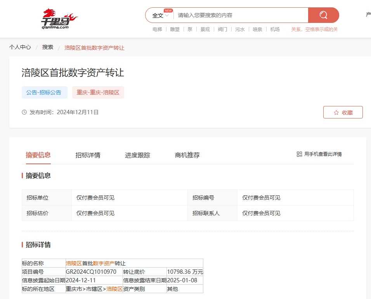Image resolution: width=371 pixels, height=299 pixels.
Task: Click hot keyword 电梯 under search bar
Action: click(x=157, y=30)
